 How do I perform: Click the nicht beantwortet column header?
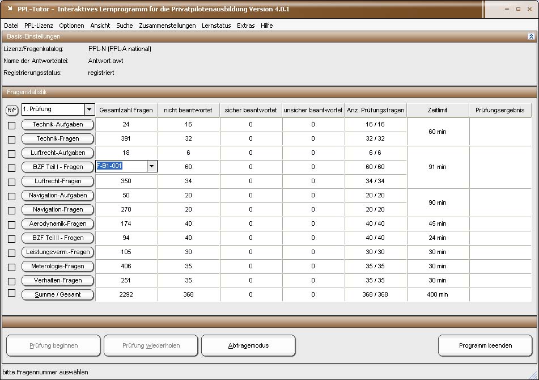tap(188, 111)
